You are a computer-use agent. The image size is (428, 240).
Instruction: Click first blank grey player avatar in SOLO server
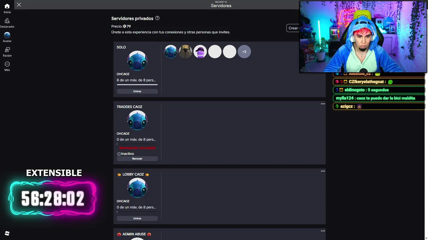click(x=215, y=52)
